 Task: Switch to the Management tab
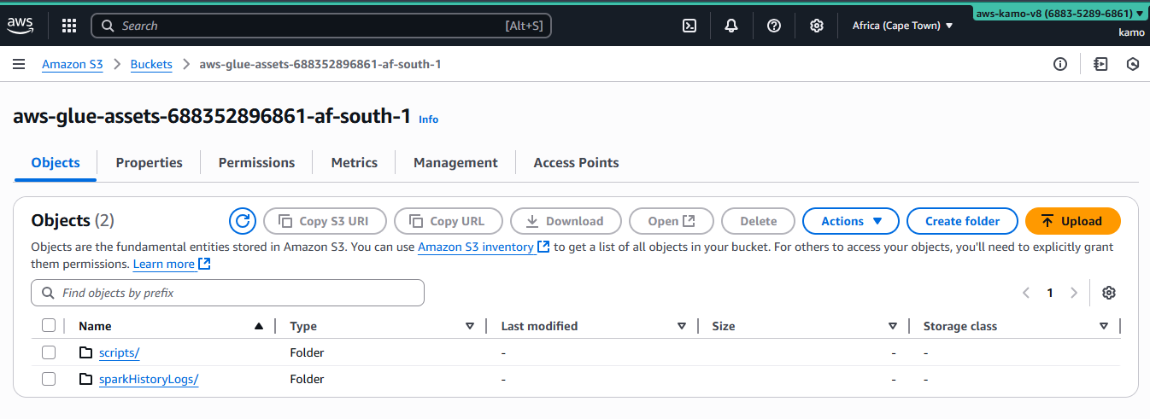click(x=455, y=162)
